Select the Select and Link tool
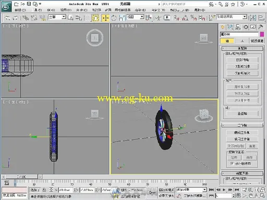 tap(26, 18)
